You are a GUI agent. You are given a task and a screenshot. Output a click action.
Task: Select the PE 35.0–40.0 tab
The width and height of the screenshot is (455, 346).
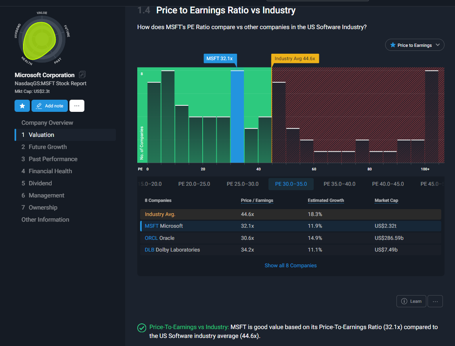[x=340, y=184]
